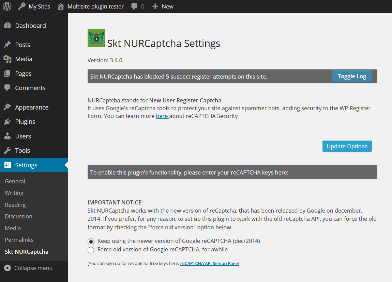Click the Version: 3.4.0 text
The width and height of the screenshot is (392, 282).
pyautogui.click(x=105, y=61)
